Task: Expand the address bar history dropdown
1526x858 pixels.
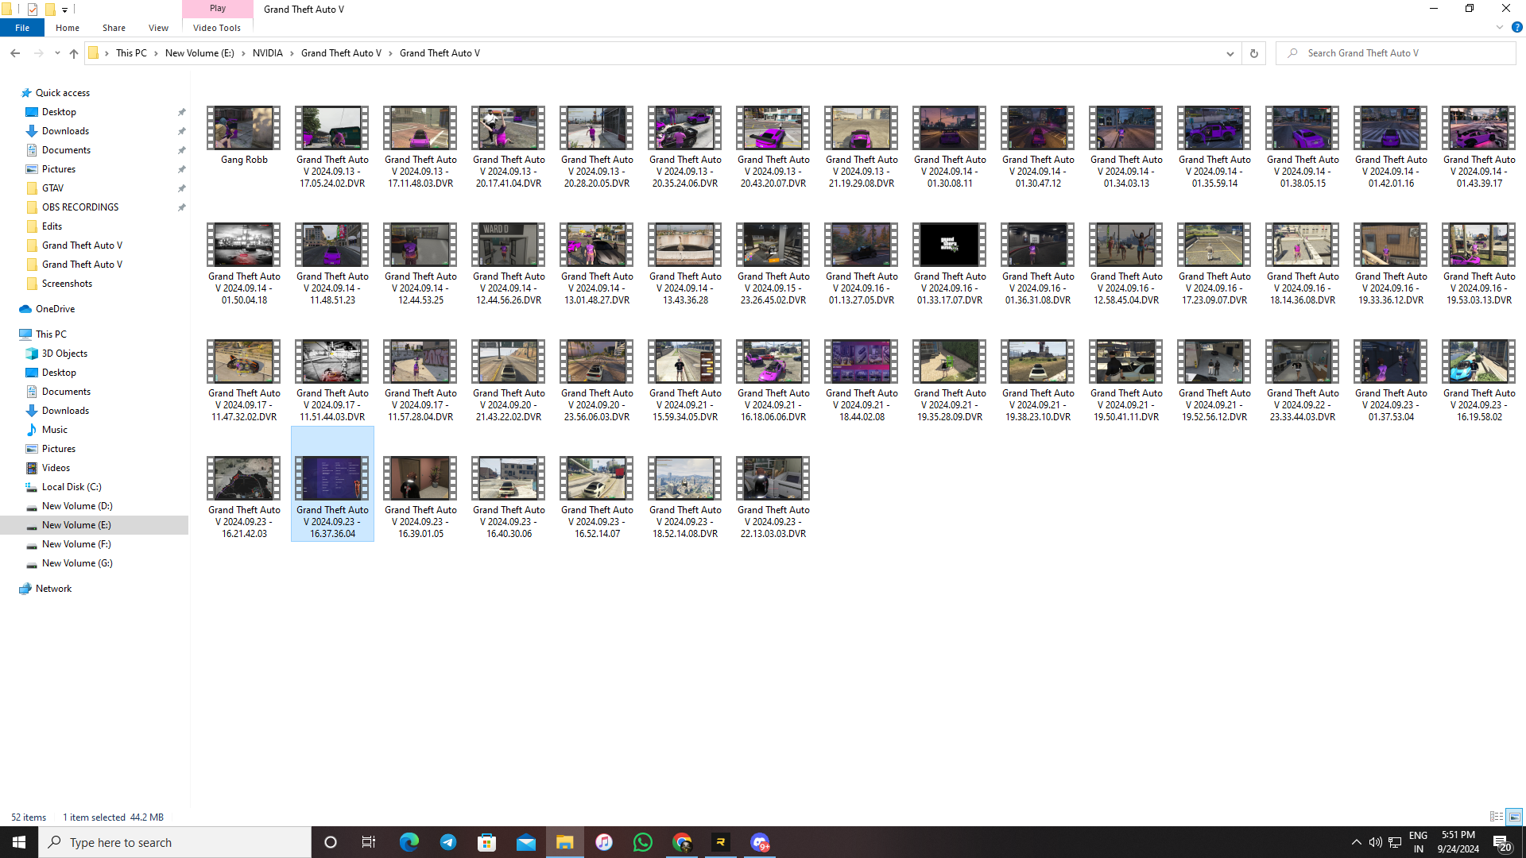Action: 1230,53
